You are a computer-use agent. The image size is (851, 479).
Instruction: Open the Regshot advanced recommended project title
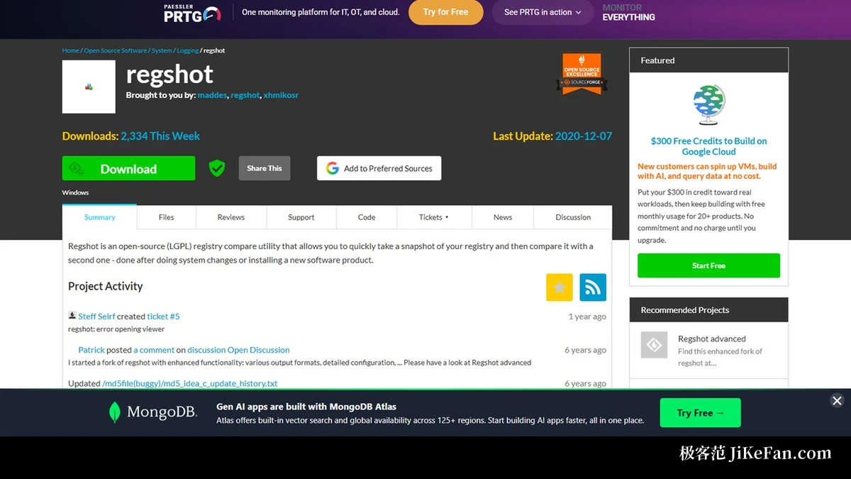pyautogui.click(x=712, y=338)
